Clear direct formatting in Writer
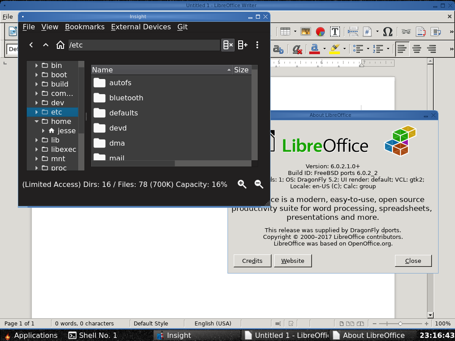The height and width of the screenshot is (341, 455). [297, 49]
